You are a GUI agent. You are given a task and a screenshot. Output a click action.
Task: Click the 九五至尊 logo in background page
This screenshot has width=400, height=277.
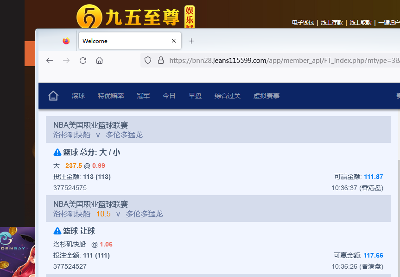click(x=135, y=17)
